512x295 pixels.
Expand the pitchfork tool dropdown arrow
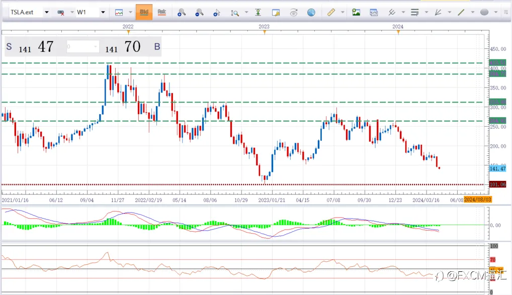(403, 13)
